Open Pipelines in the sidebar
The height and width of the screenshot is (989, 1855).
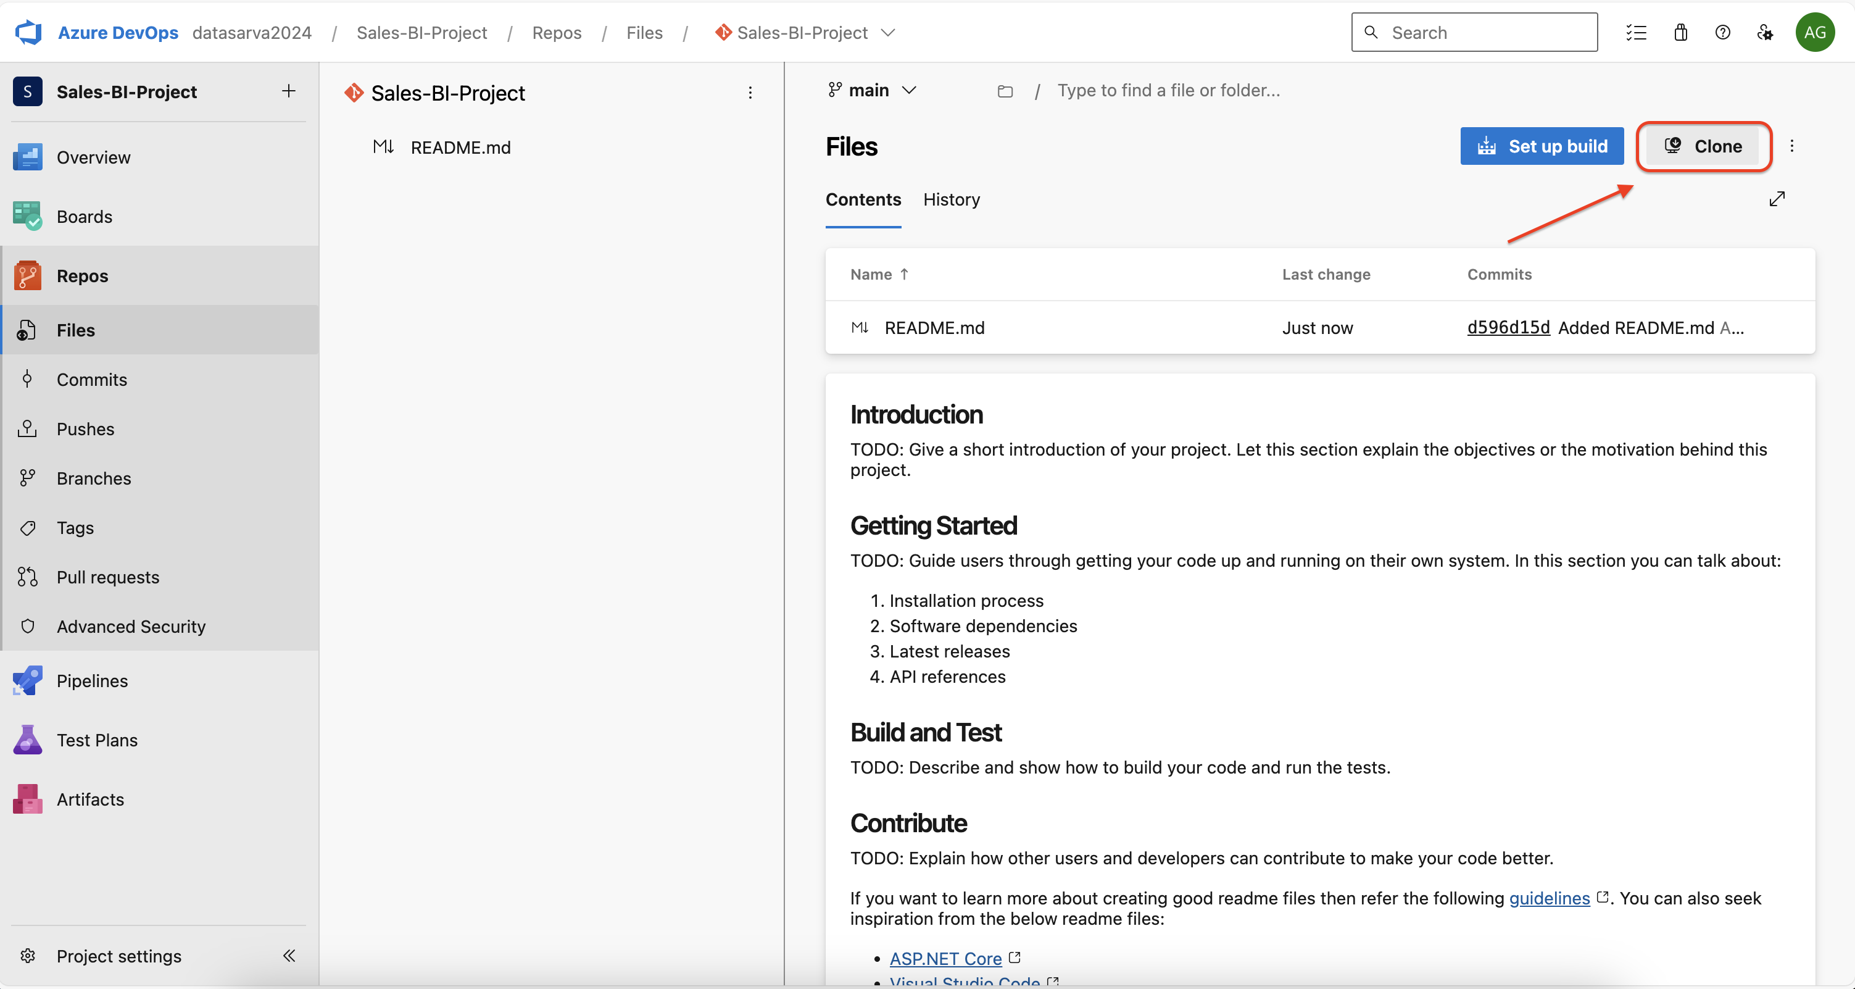pyautogui.click(x=159, y=681)
